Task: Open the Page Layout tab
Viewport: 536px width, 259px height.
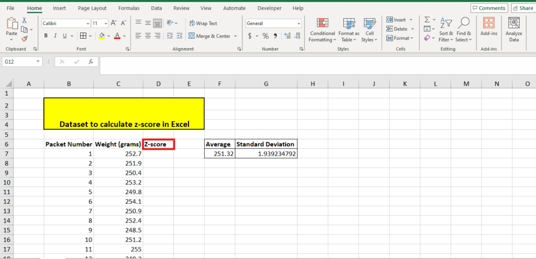Action: pos(92,8)
